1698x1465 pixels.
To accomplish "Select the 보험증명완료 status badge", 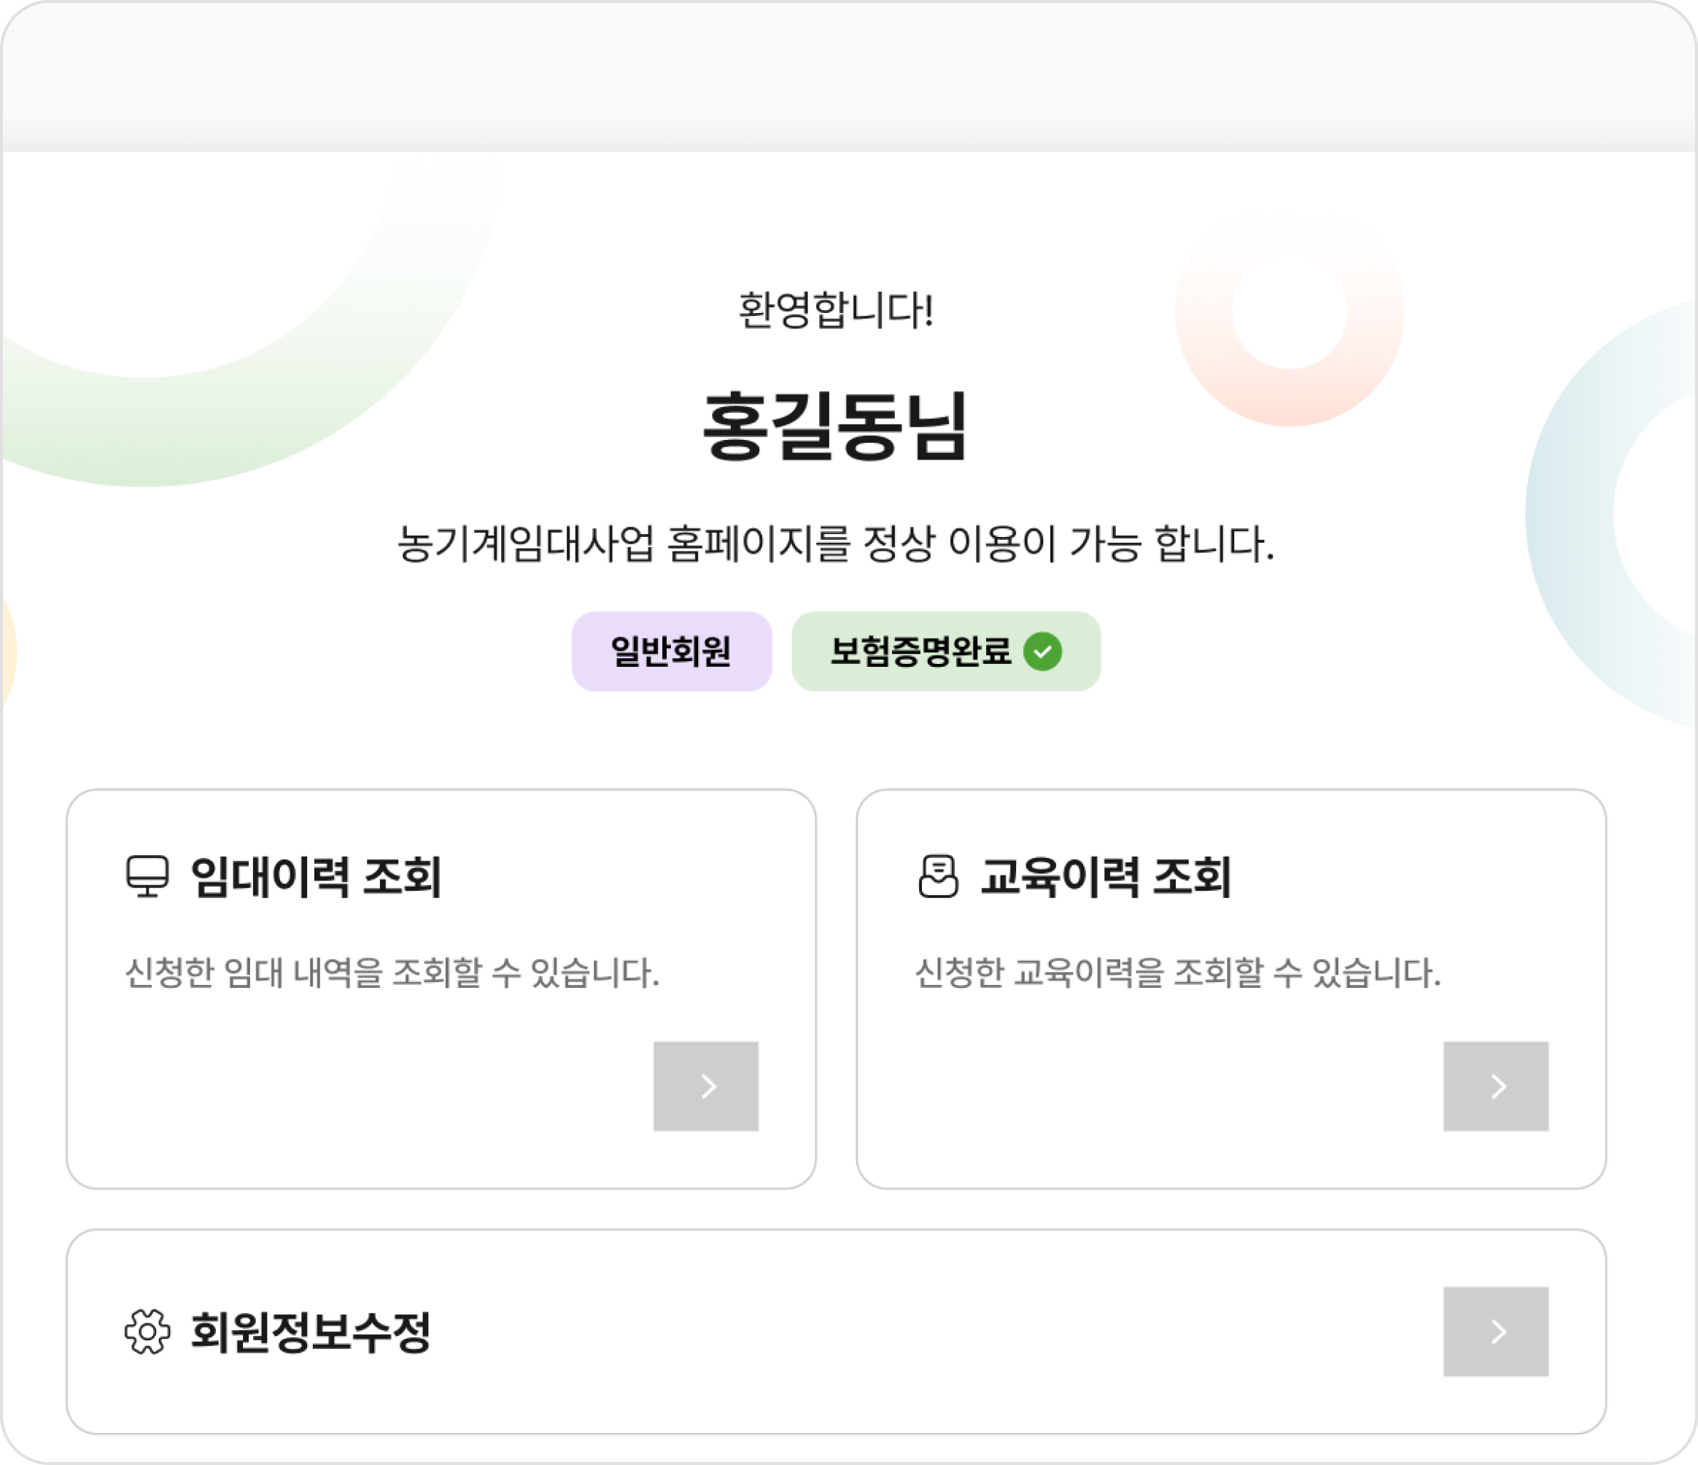I will [x=921, y=652].
